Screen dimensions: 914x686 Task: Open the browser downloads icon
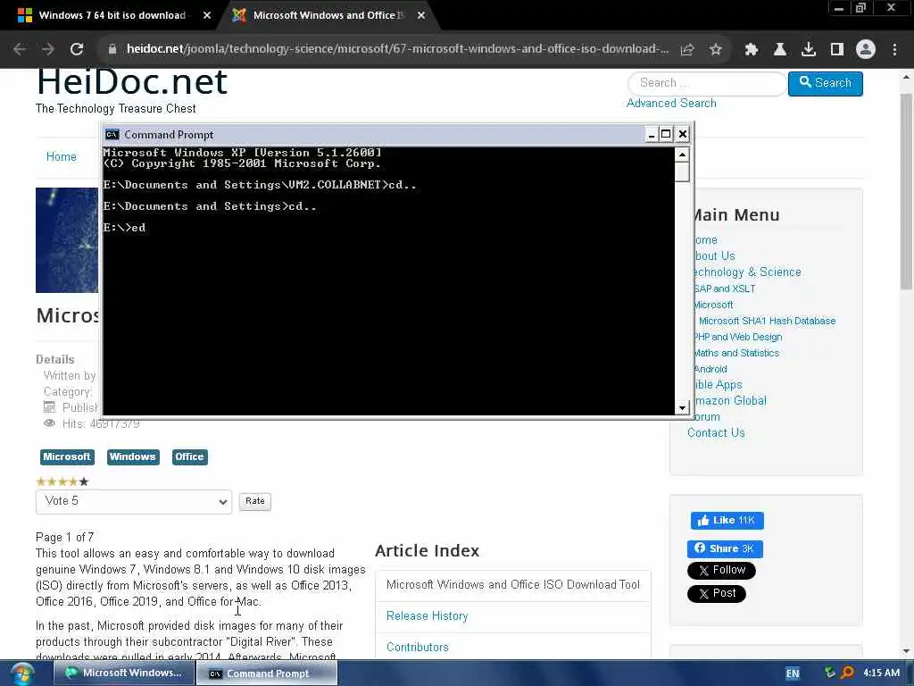point(809,50)
